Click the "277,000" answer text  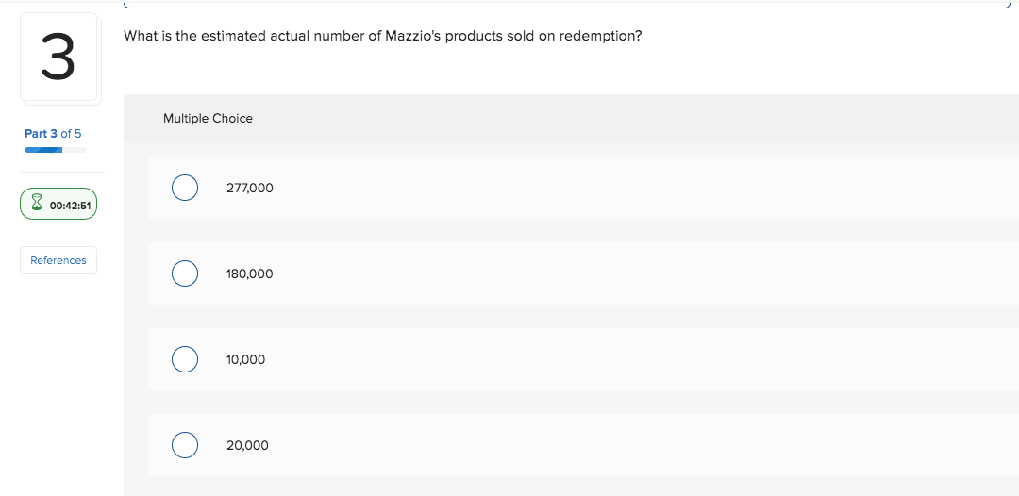[x=249, y=189]
